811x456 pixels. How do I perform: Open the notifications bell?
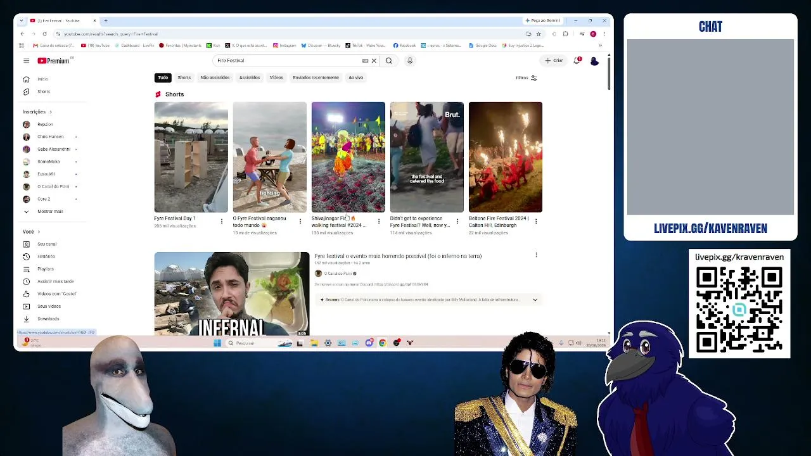click(x=577, y=61)
